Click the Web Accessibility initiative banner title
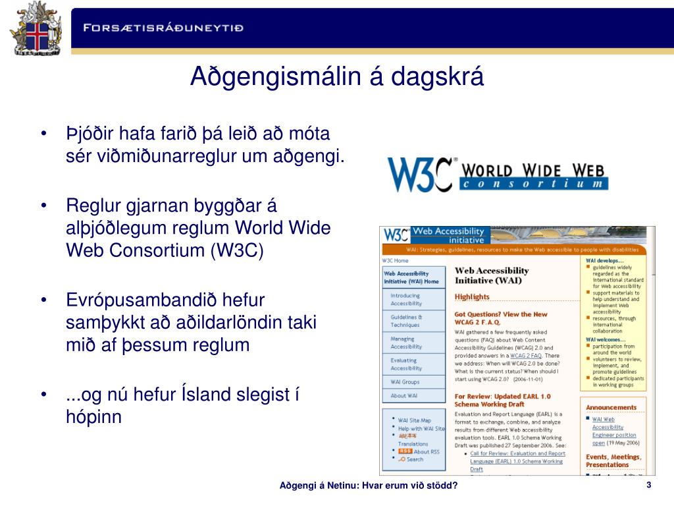Image resolution: width=674 pixels, height=506 pixels. pos(450,235)
